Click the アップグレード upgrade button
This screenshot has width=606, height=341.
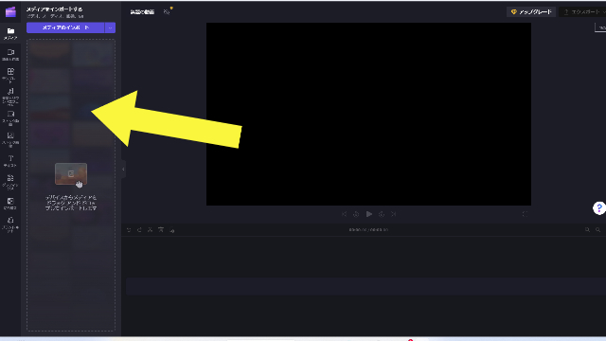tap(531, 12)
